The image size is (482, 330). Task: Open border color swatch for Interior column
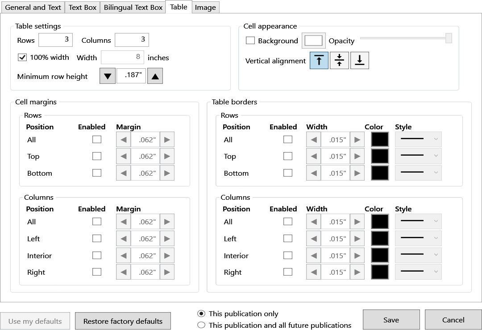(380, 256)
